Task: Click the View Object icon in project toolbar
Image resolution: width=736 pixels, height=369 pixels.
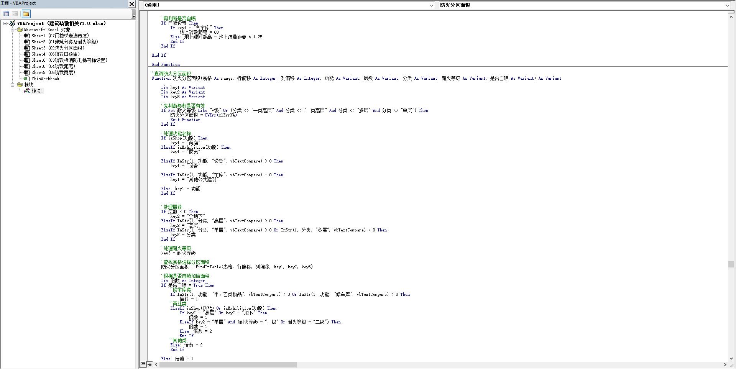Action: tap(15, 14)
